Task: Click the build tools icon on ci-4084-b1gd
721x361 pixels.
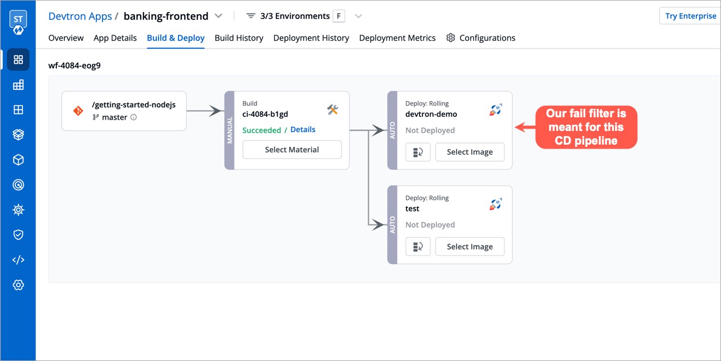Action: point(333,109)
